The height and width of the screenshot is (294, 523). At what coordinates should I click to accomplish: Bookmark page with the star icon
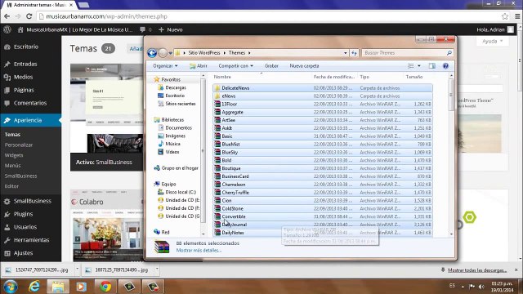[505, 16]
